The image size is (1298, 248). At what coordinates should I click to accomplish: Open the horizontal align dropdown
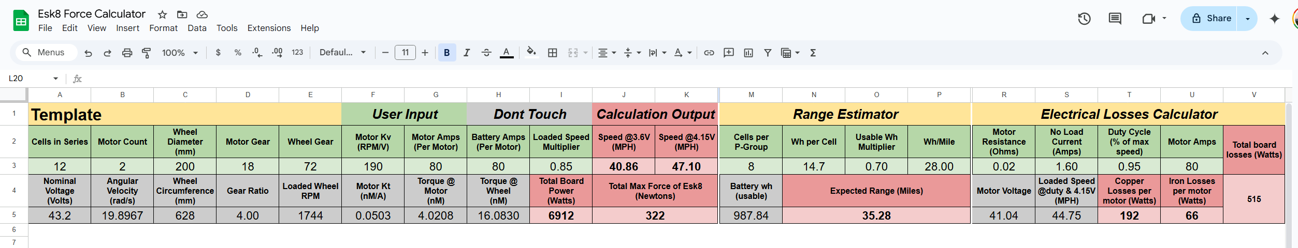coord(607,53)
